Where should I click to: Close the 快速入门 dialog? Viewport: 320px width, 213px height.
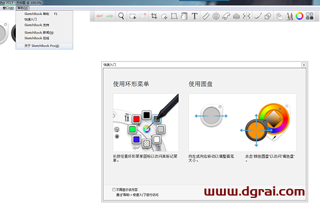pos(304,65)
